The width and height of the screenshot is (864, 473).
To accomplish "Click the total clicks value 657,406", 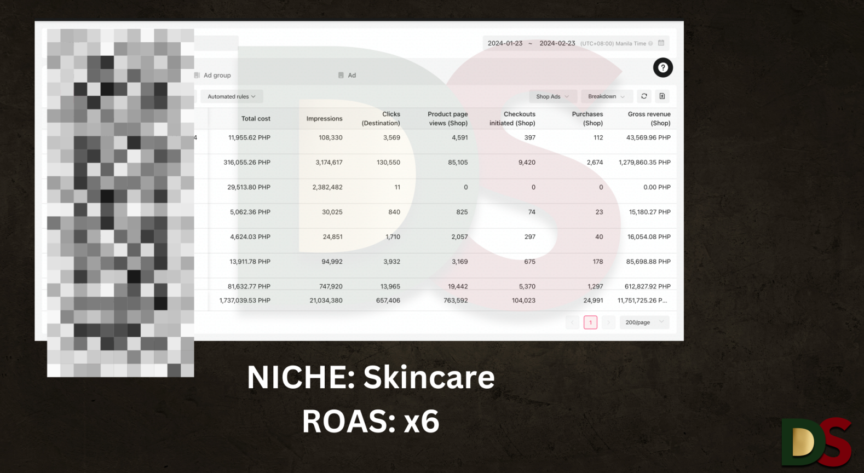I will click(388, 300).
